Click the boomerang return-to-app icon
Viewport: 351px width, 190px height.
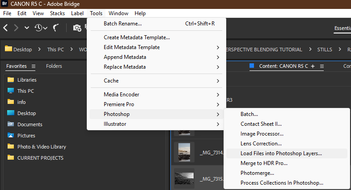tap(56, 28)
